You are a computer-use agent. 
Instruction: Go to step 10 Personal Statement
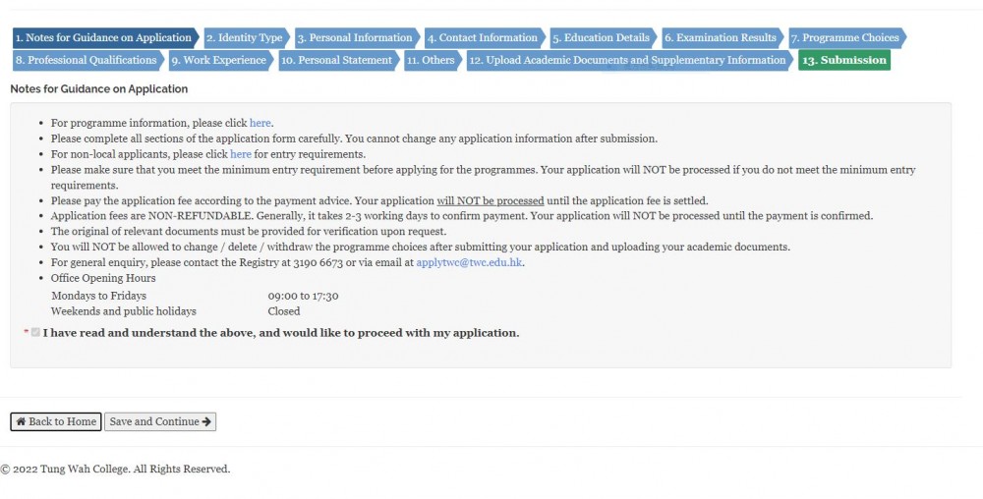338,60
